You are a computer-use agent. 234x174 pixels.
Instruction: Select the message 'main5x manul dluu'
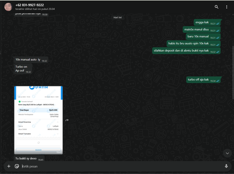coord(202,30)
